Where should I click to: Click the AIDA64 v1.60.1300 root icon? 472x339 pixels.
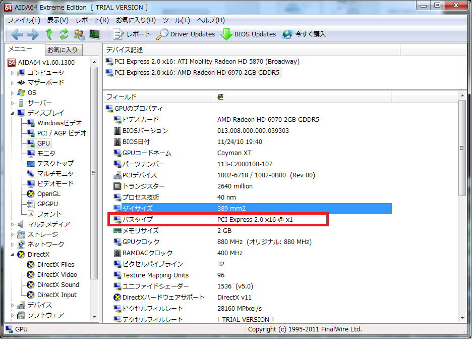[x=12, y=63]
